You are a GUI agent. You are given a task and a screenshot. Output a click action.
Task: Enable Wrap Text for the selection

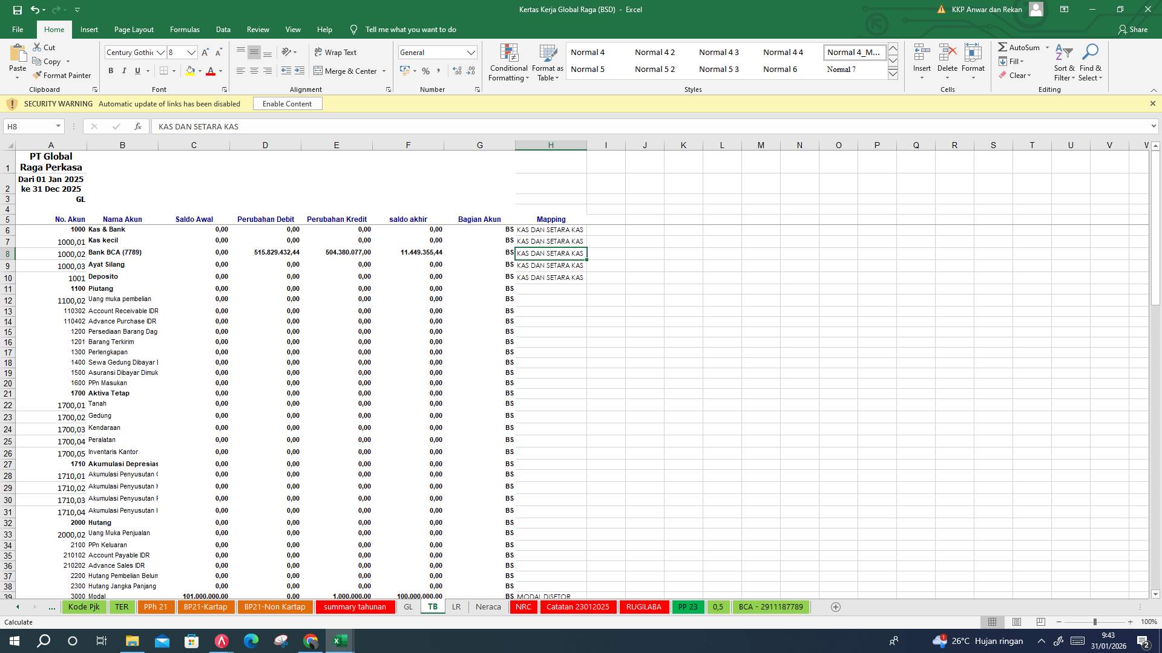coord(335,53)
